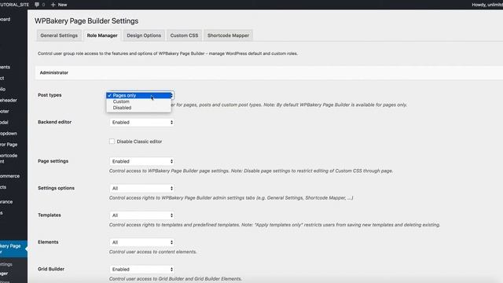Open the Elements dropdown
Viewport: 503px width, 283px height.
141,242
